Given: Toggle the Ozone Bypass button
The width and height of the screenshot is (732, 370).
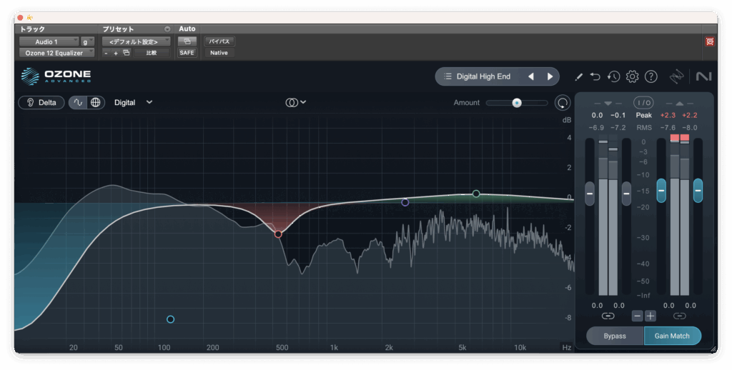Looking at the screenshot, I should (615, 336).
